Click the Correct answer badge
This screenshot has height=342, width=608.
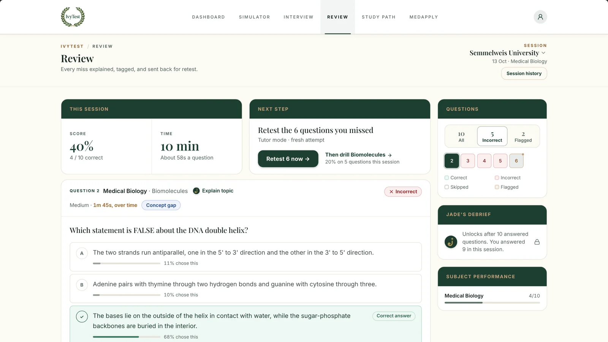click(394, 316)
